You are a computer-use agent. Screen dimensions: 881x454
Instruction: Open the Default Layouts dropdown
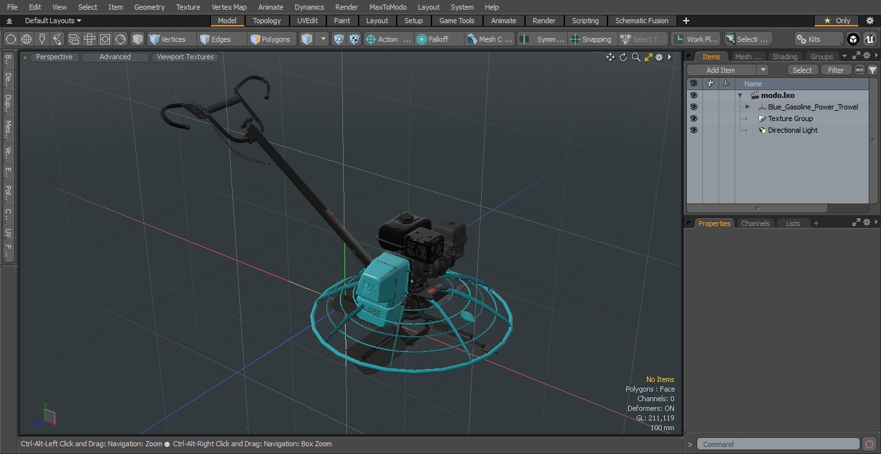click(x=53, y=21)
